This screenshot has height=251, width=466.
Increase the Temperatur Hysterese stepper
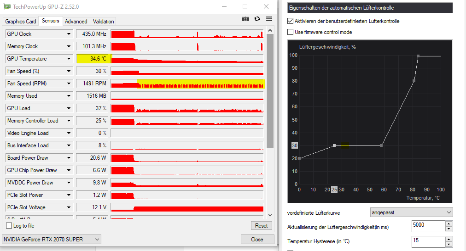(449, 239)
